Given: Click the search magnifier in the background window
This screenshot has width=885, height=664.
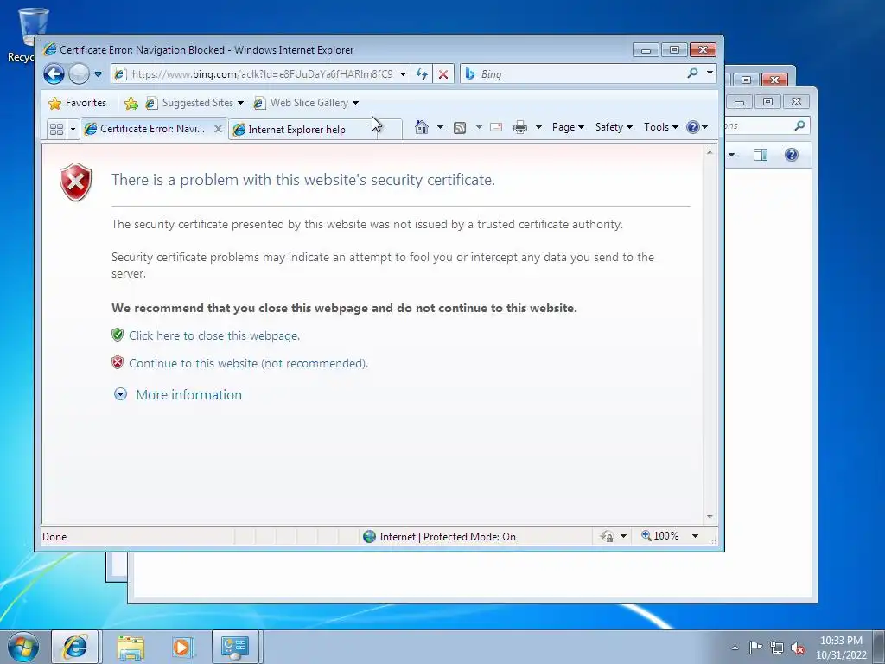Looking at the screenshot, I should point(799,125).
